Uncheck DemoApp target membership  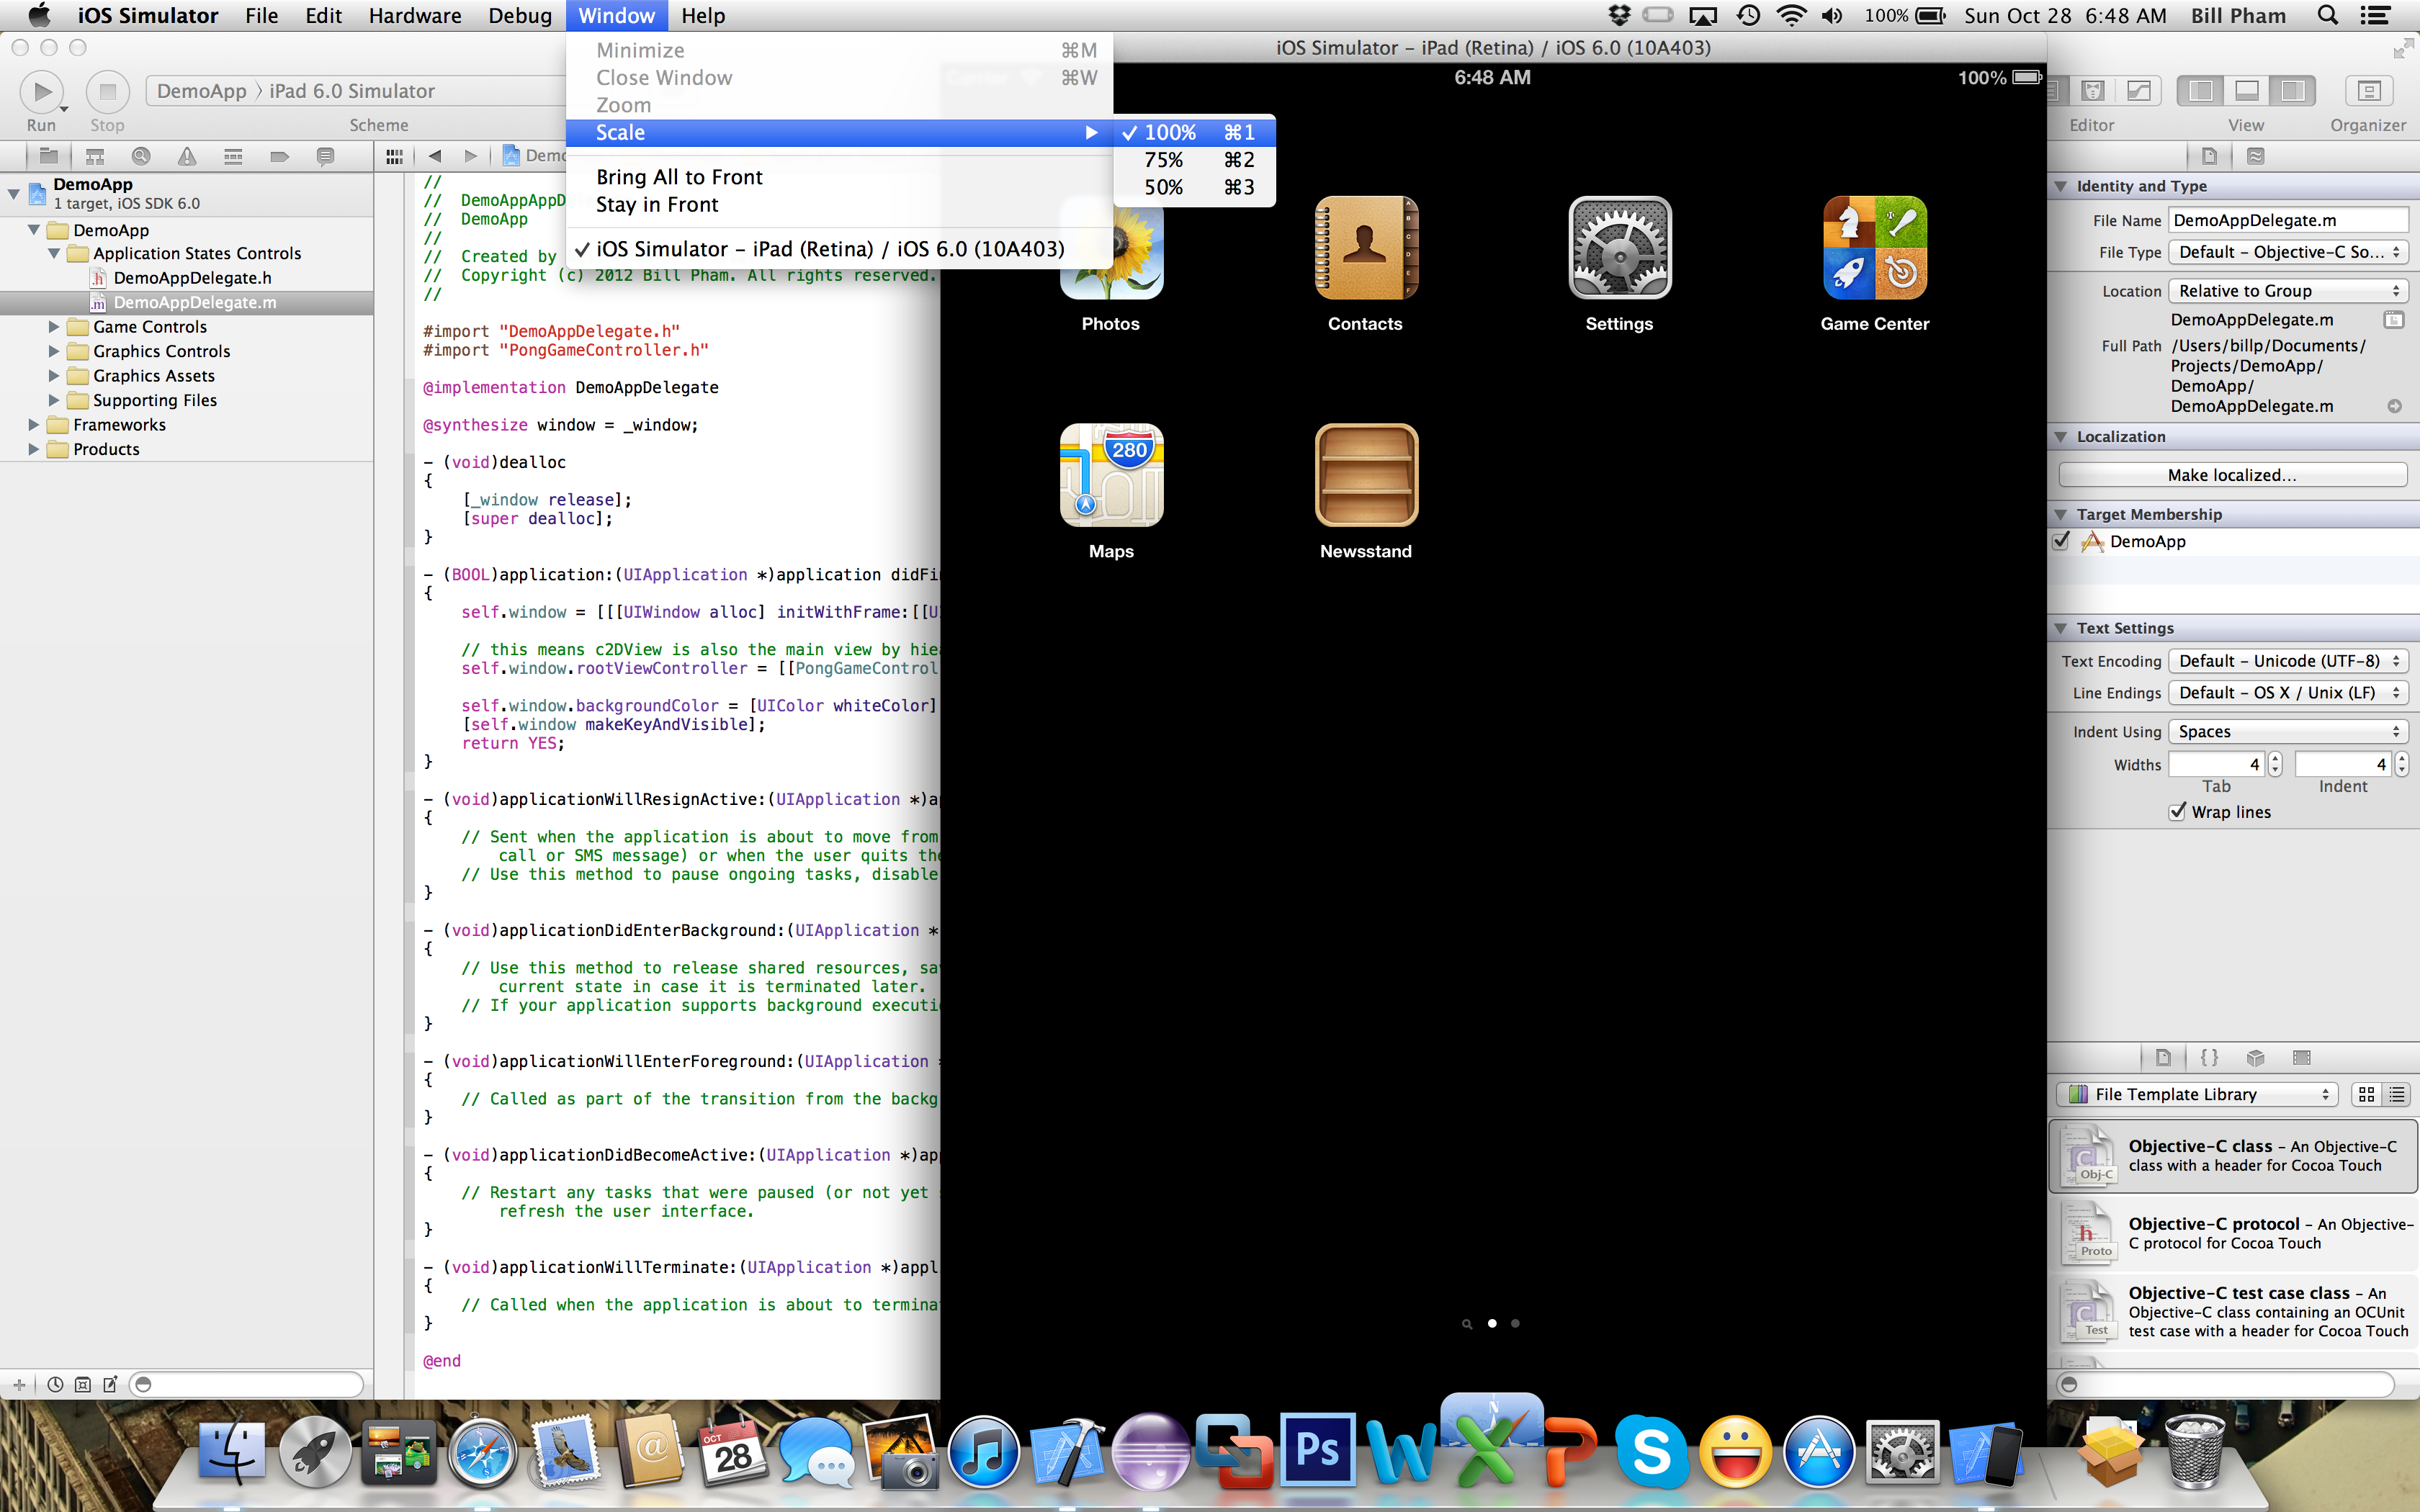click(2061, 541)
